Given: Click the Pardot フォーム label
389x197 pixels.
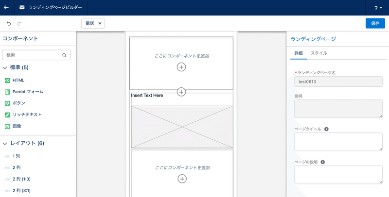Looking at the screenshot, I should click(x=28, y=92).
